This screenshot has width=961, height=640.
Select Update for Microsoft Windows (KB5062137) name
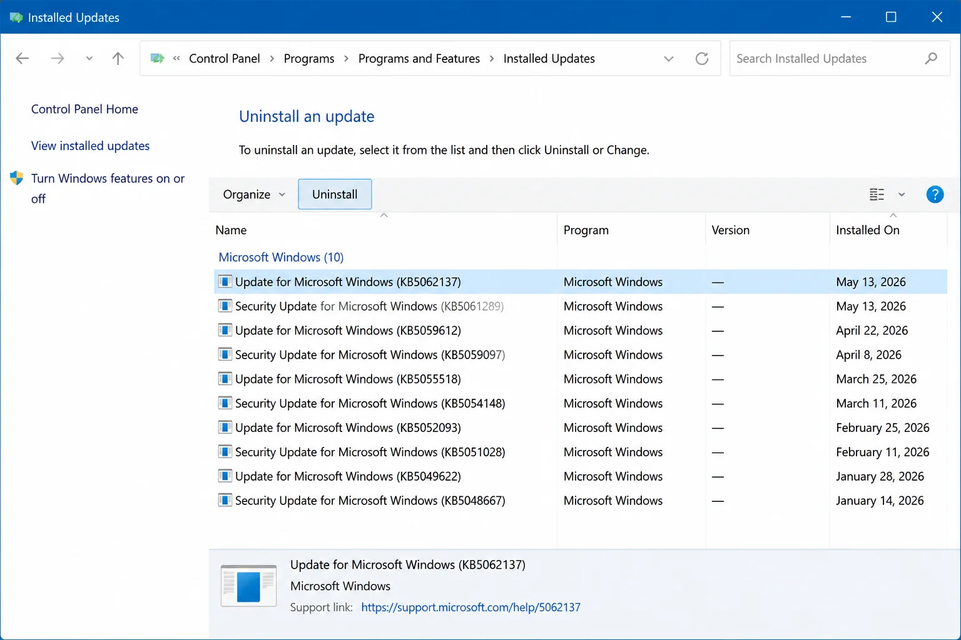point(348,282)
